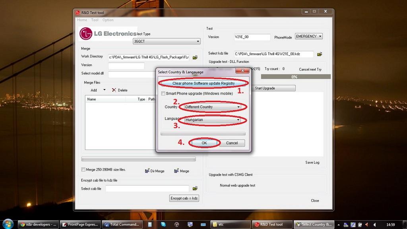Click the Close button of R&D tool
The image size is (407, 229).
315,200
